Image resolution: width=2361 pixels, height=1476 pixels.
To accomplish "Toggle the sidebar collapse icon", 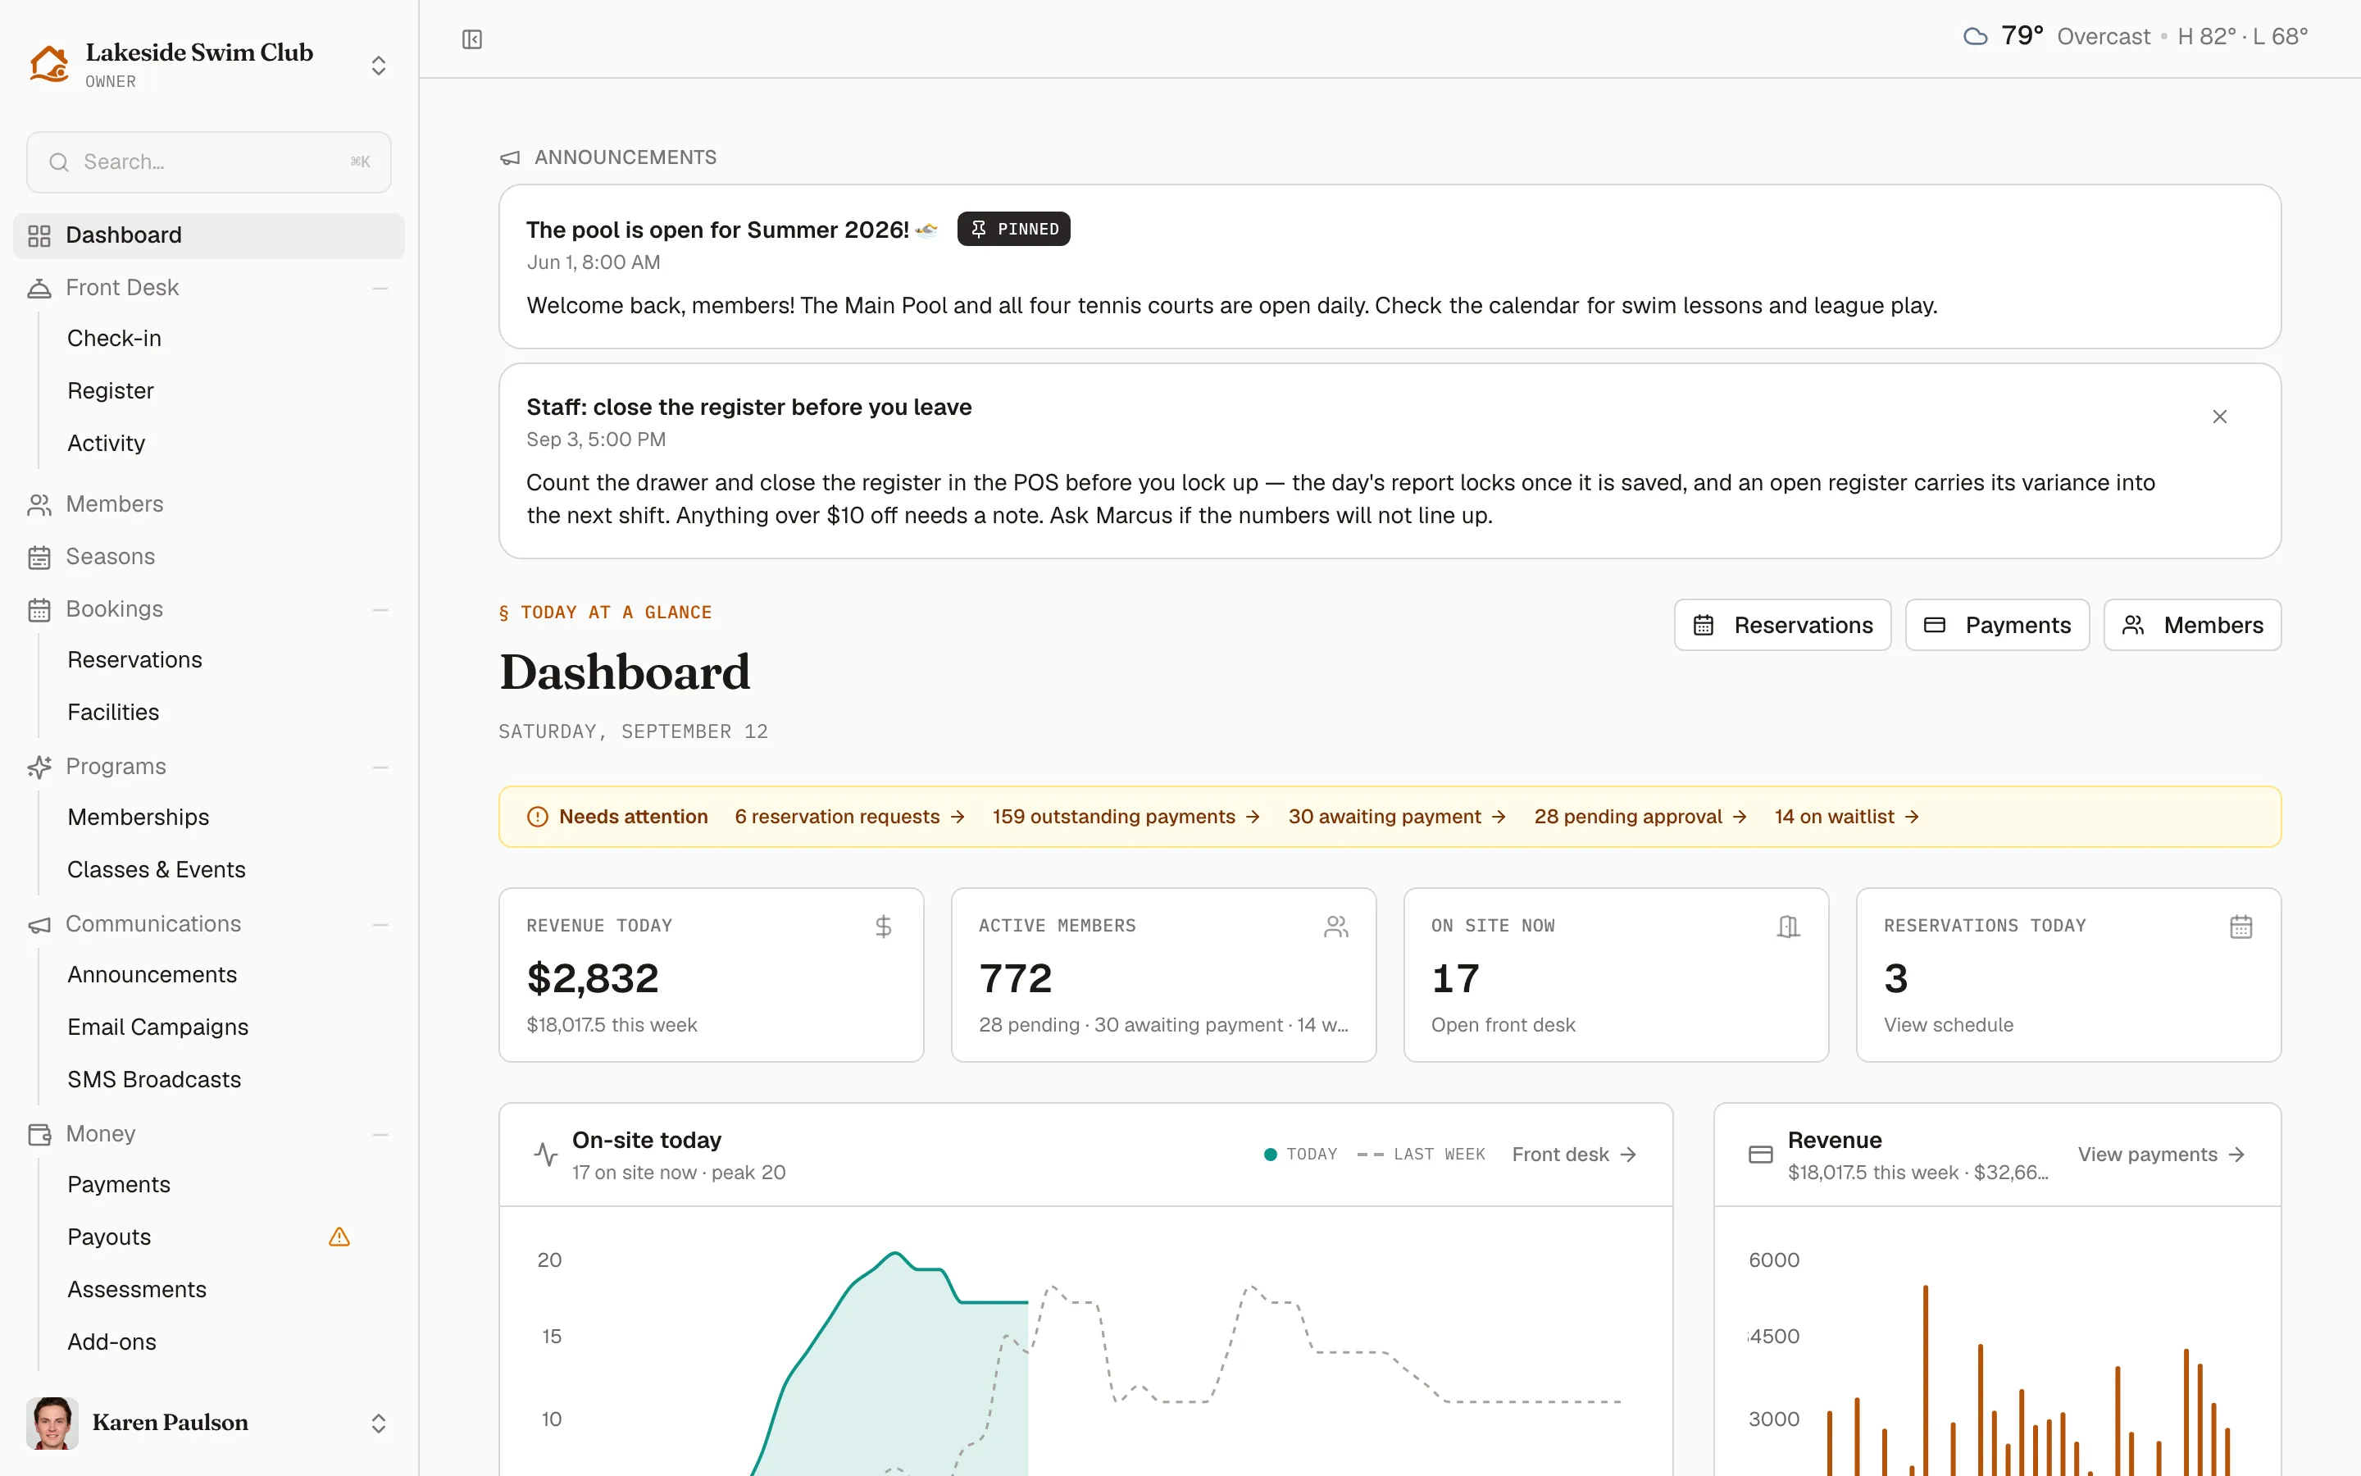I will point(472,39).
